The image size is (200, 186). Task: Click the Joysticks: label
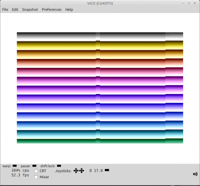click(63, 171)
